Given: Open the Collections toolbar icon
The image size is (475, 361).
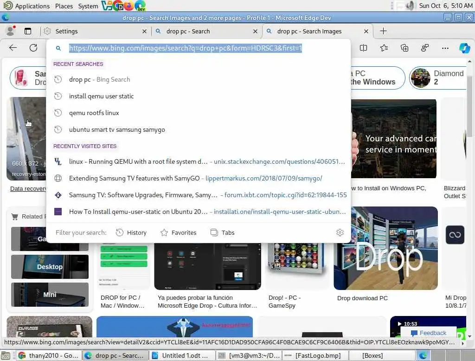Looking at the screenshot, I should point(404,48).
